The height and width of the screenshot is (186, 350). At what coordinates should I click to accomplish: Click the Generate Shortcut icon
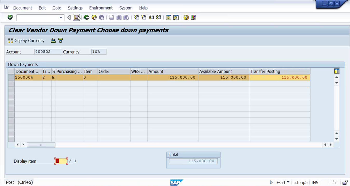click(x=176, y=17)
